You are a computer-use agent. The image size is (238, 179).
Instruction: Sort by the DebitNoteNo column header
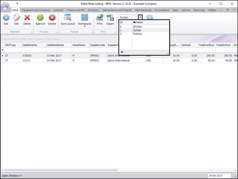tap(34, 45)
